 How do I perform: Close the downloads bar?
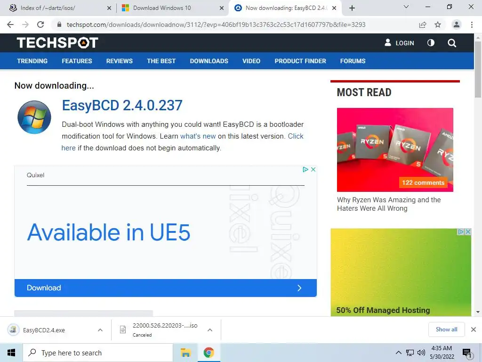click(x=474, y=329)
